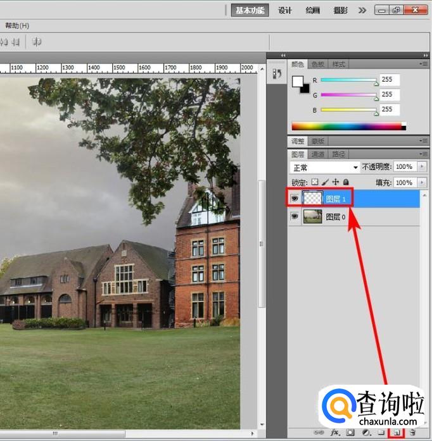
Task: Hide 图层 0 via eye icon
Action: (x=295, y=216)
